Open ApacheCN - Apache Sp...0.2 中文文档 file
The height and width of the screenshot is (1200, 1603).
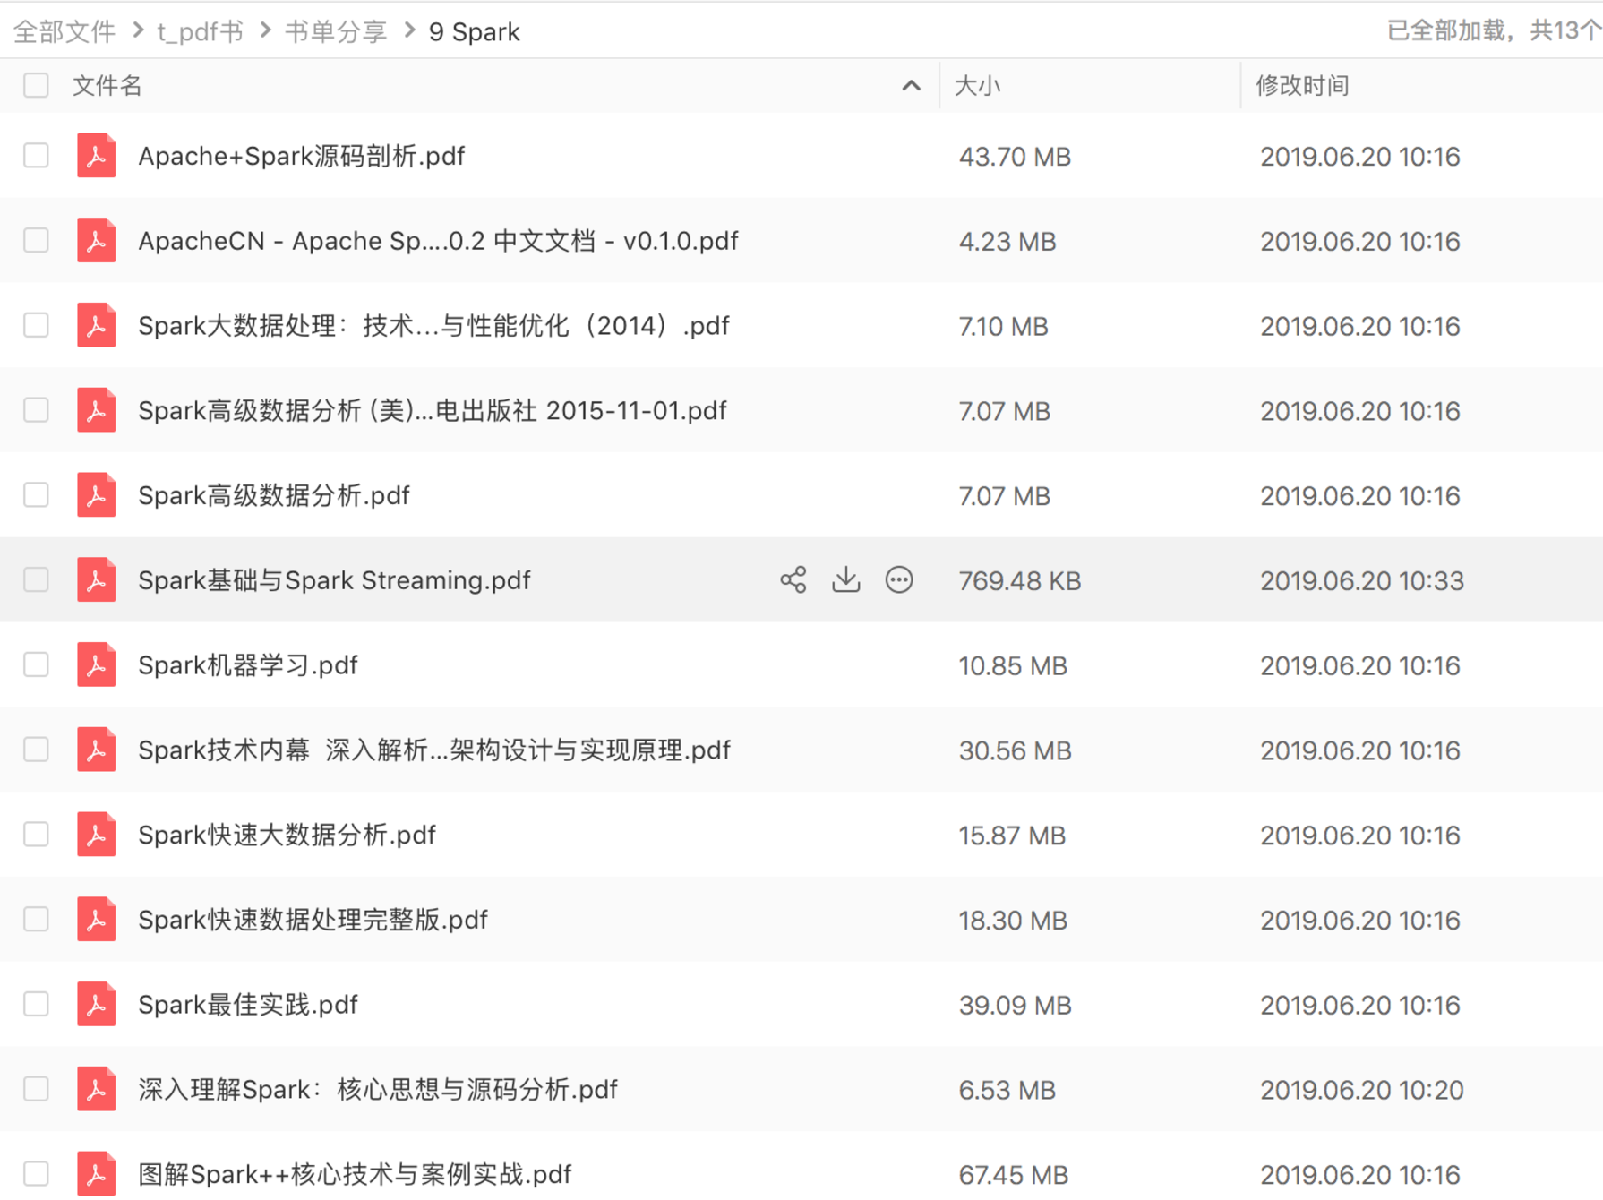439,241
